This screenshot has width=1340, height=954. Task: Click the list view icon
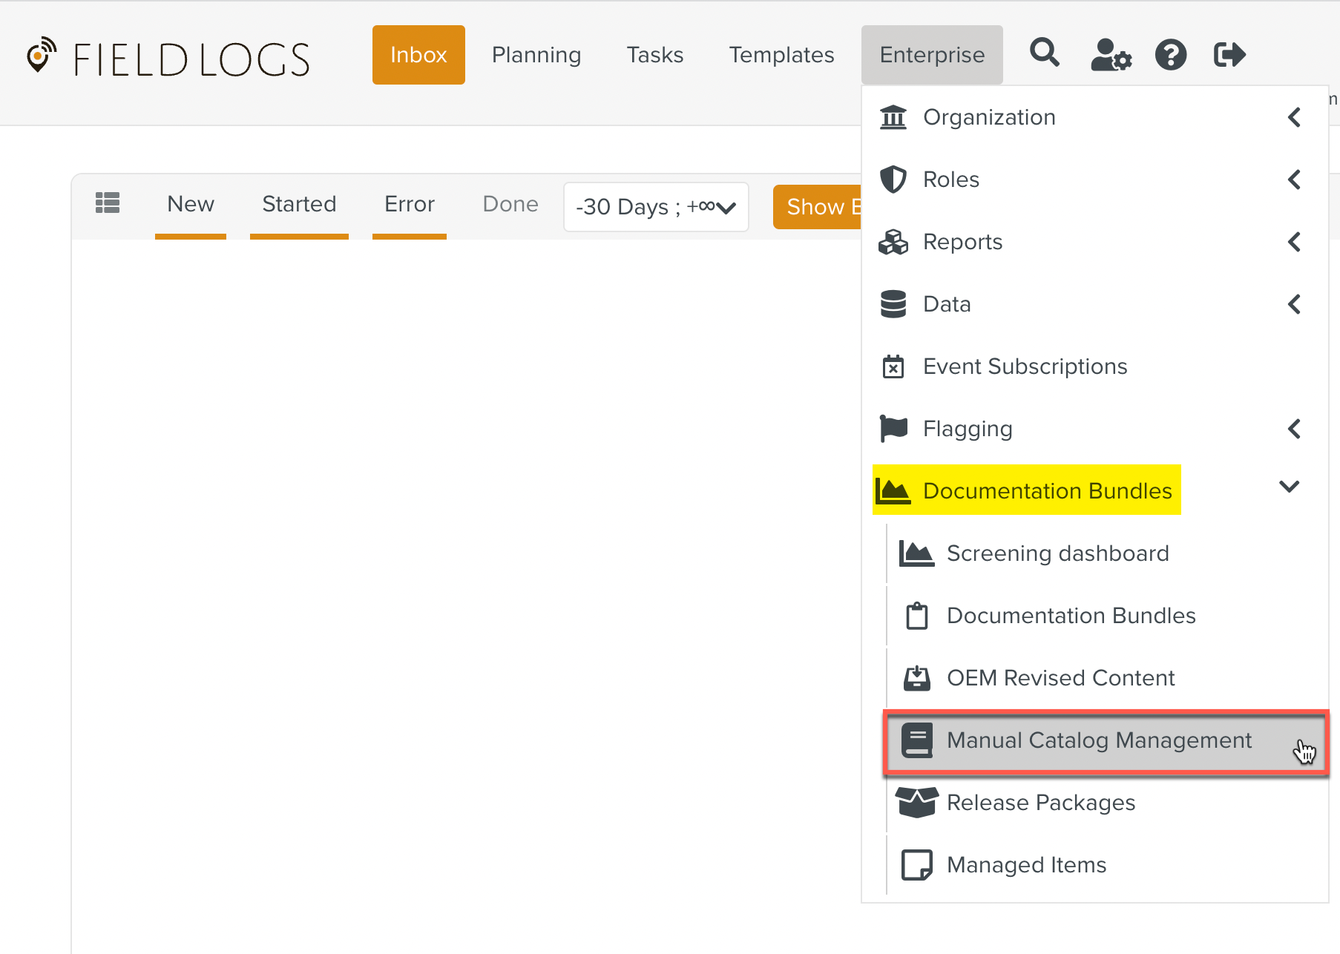click(108, 203)
